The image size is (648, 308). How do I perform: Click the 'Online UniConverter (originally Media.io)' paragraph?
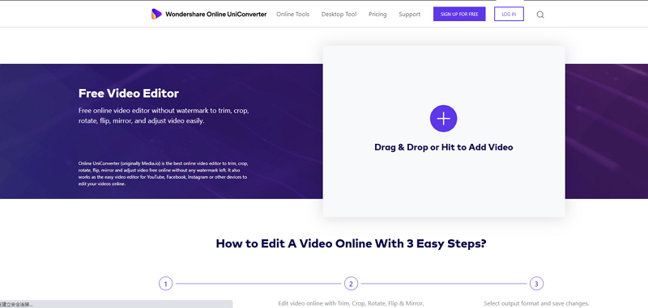[x=164, y=174]
